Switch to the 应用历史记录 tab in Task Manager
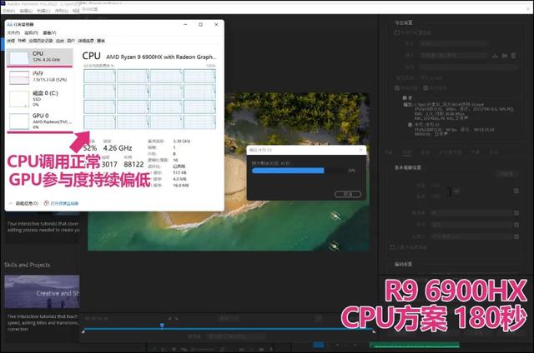The image size is (534, 353). pos(41,41)
